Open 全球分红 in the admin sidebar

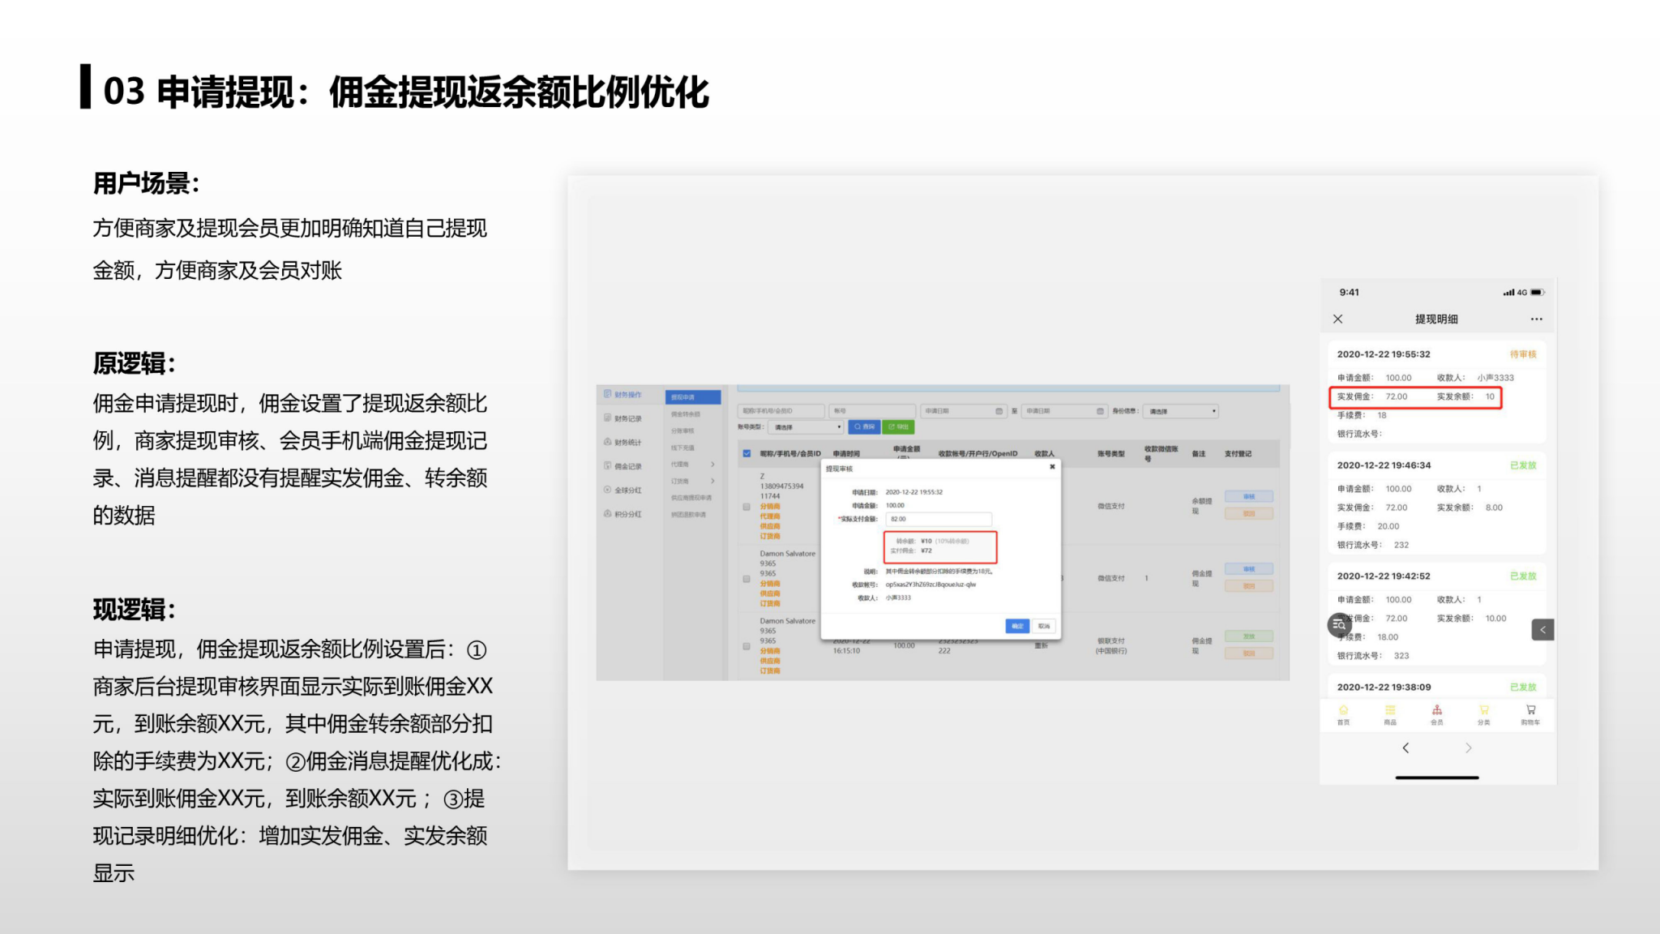click(622, 490)
